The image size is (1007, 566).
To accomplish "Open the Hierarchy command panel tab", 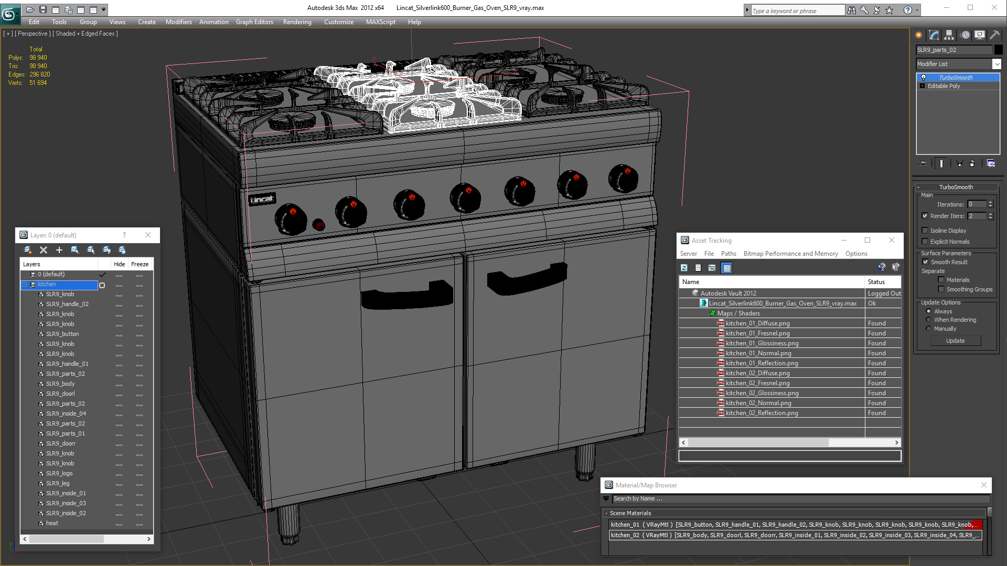I will pos(949,35).
